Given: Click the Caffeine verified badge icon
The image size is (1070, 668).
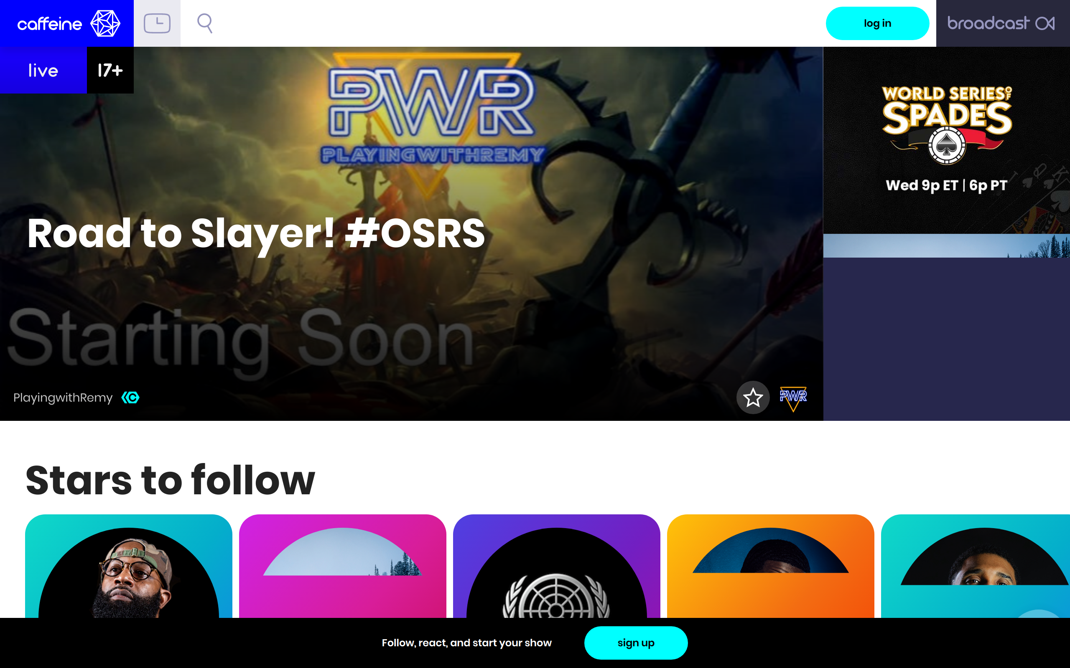Looking at the screenshot, I should click(130, 397).
